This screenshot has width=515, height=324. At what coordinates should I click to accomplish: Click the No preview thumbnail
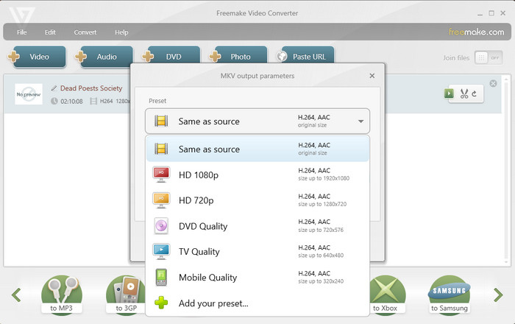coord(29,94)
